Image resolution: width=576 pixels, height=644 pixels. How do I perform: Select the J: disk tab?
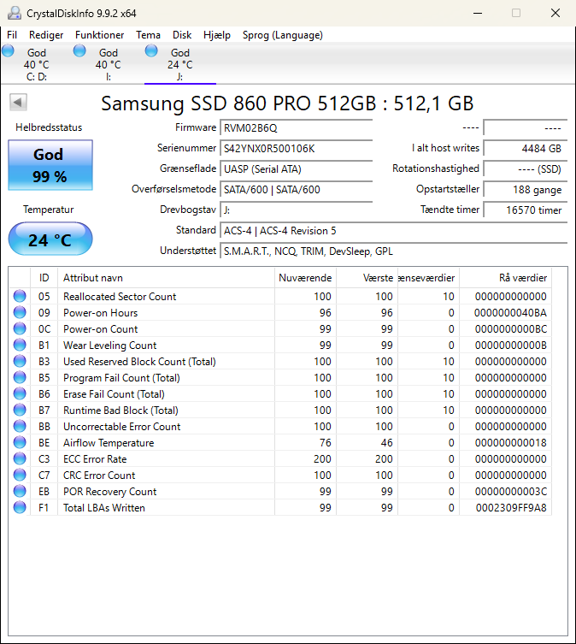coord(180,64)
